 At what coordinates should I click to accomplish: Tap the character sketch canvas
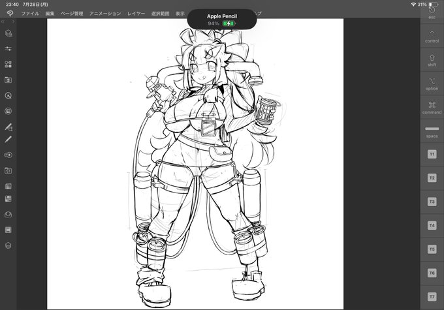tap(195, 164)
